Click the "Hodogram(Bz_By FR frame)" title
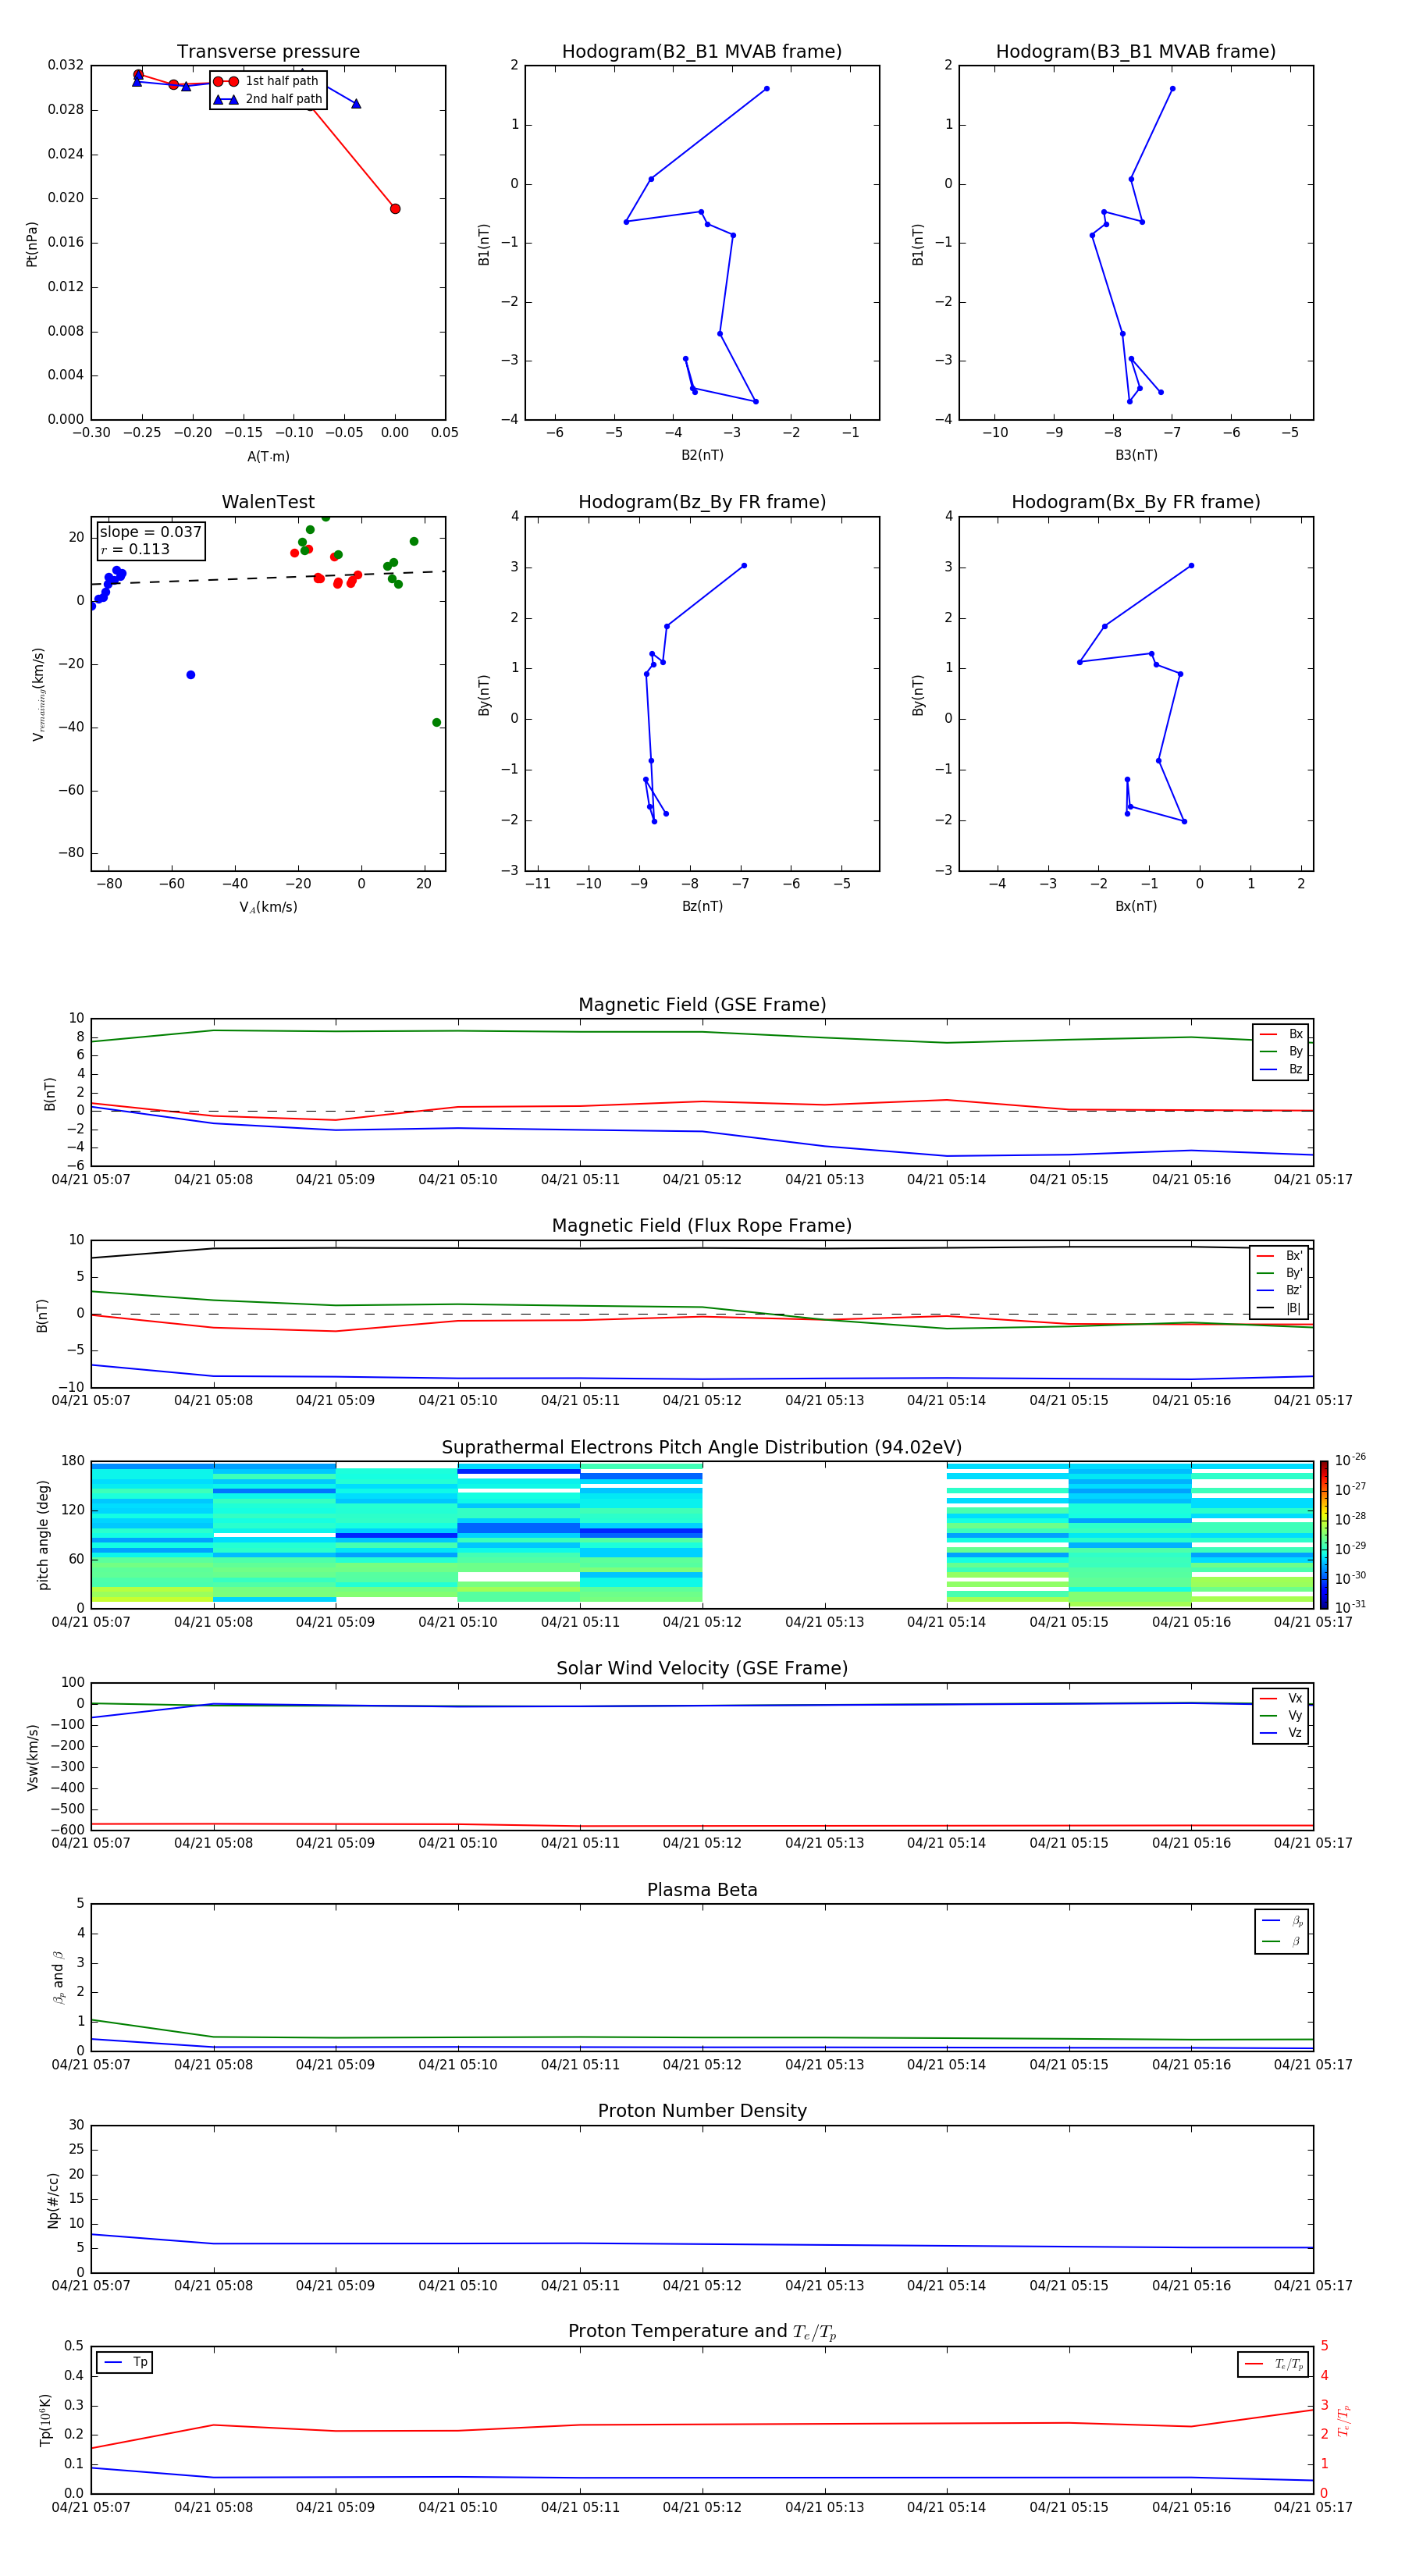This screenshot has height=2576, width=1405. pos(702,502)
